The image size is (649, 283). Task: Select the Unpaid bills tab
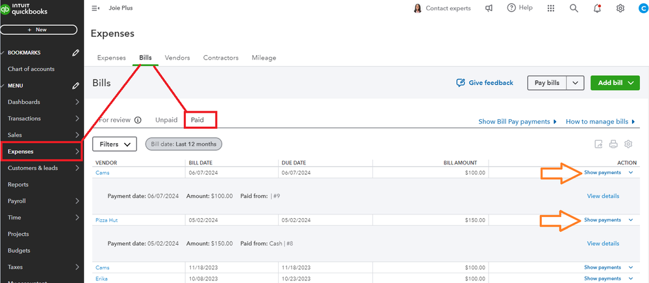tap(166, 120)
